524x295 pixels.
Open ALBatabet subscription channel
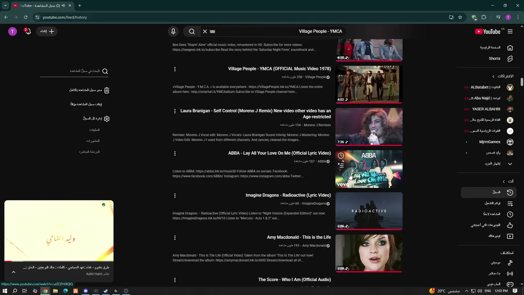490,87
